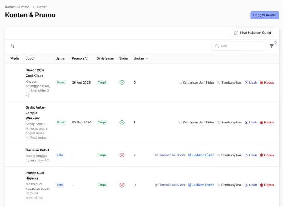Viewport: 283px width, 207px height.
Task: Click the Foto badge for Suasana Outlet
Action: pyautogui.click(x=60, y=155)
